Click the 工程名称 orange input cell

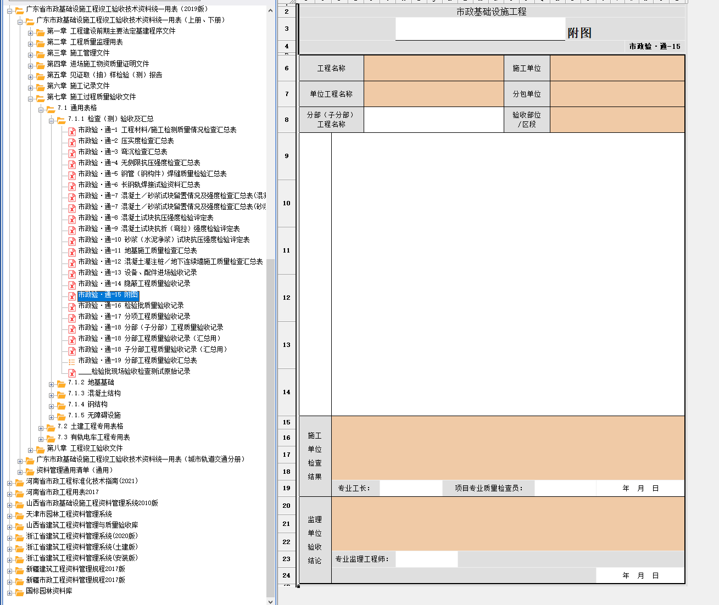pos(433,69)
